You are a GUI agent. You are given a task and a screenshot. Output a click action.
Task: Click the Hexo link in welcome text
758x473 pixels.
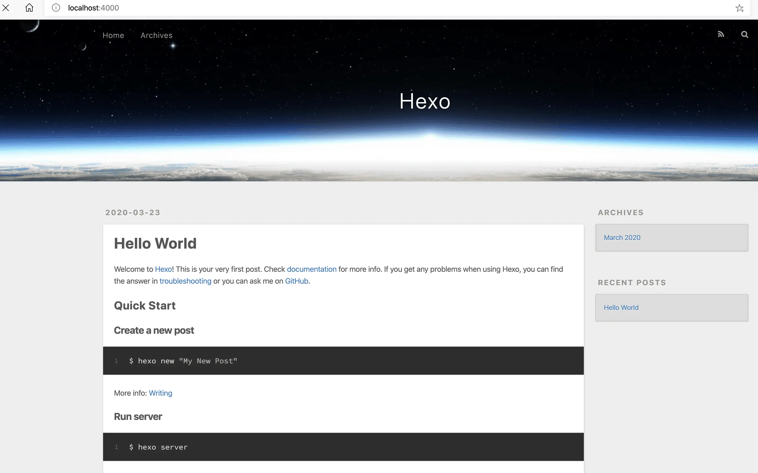(163, 269)
